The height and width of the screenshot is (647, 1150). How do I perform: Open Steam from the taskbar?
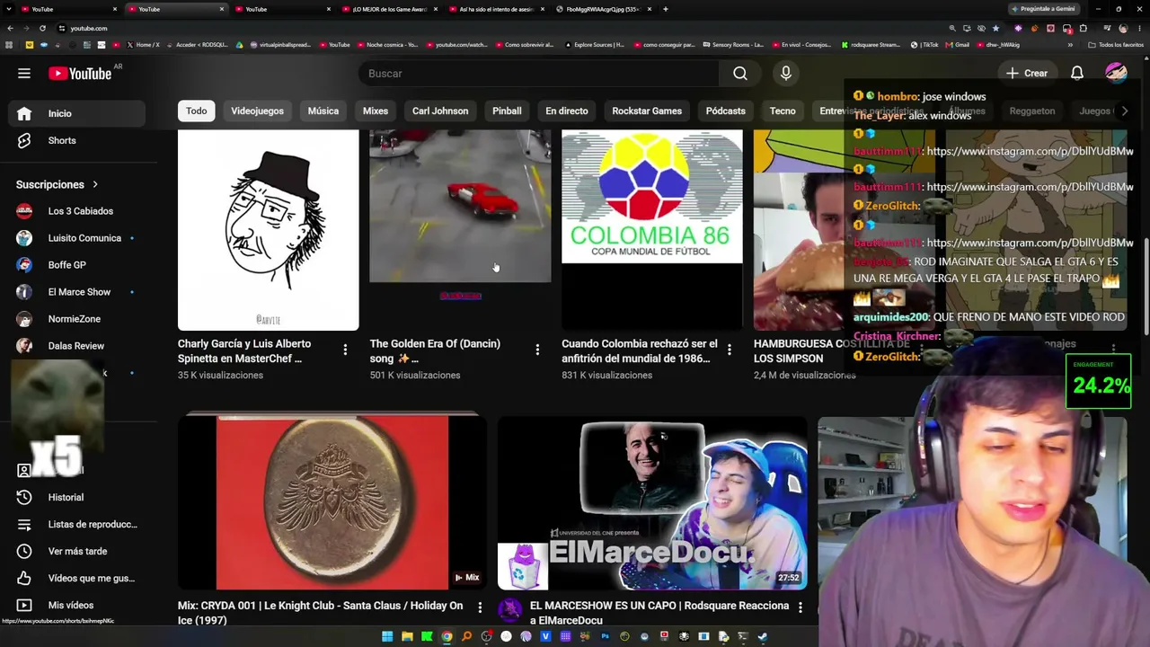click(763, 636)
